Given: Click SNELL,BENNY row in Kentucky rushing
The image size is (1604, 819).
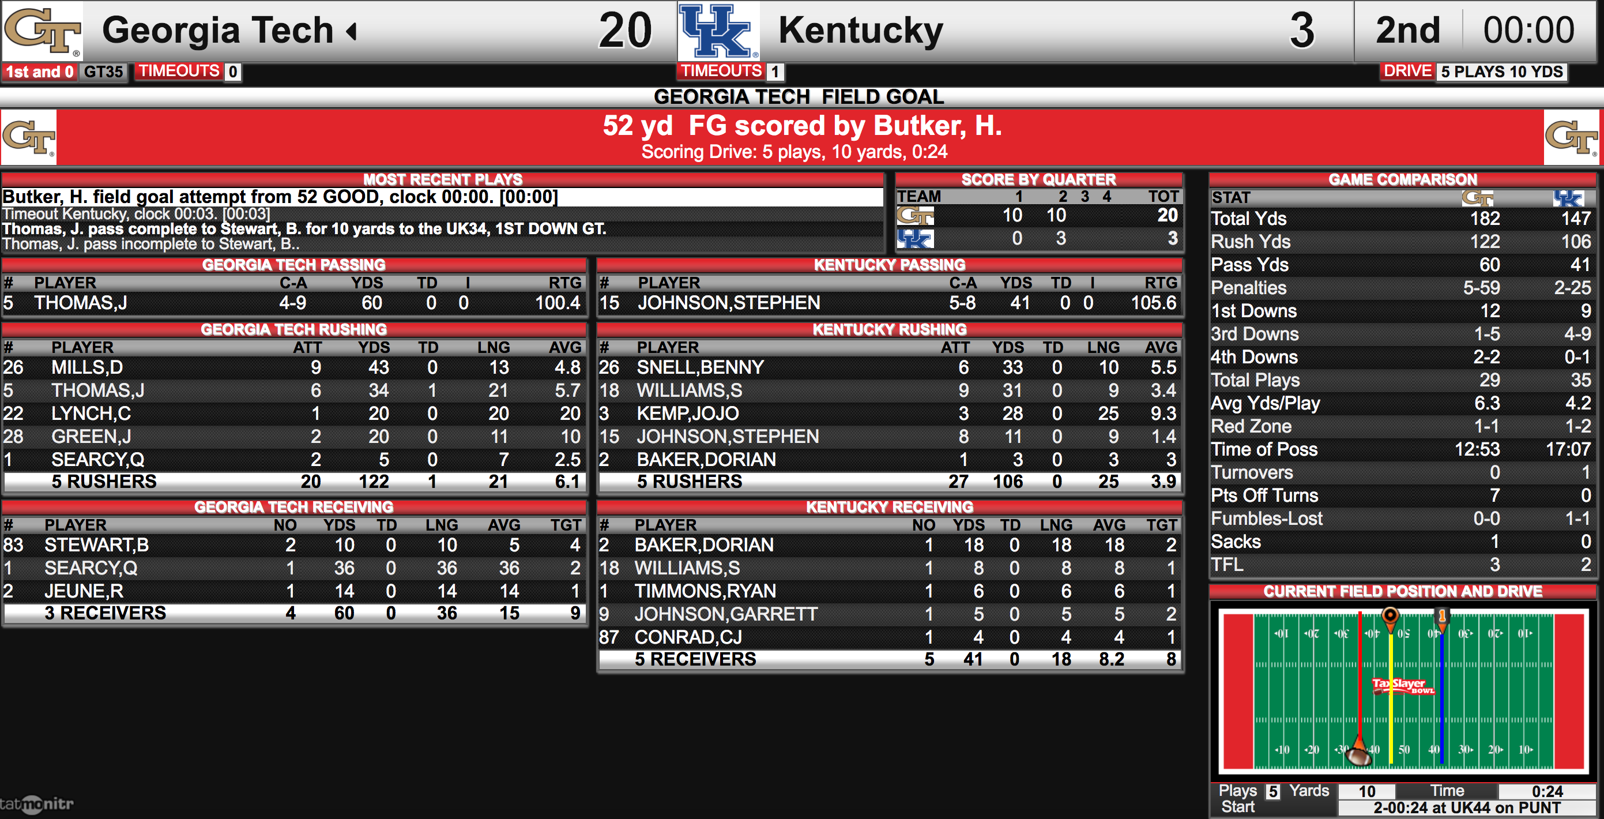Looking at the screenshot, I should (890, 367).
